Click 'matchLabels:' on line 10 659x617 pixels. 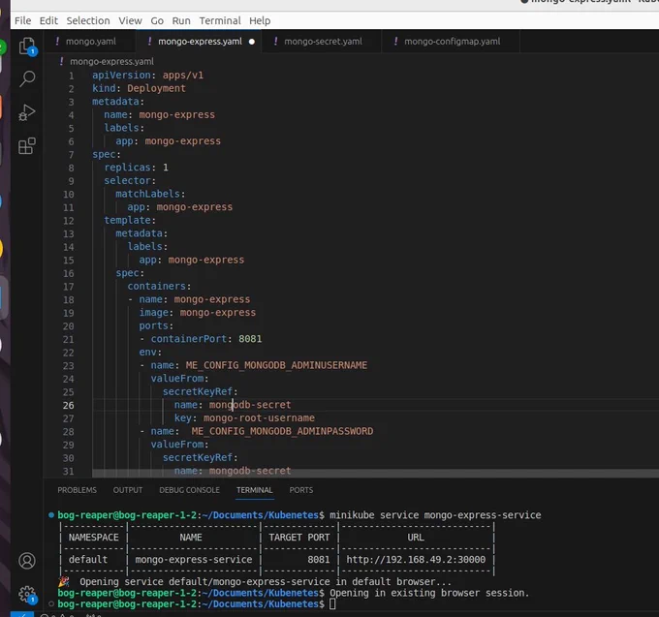tap(150, 194)
